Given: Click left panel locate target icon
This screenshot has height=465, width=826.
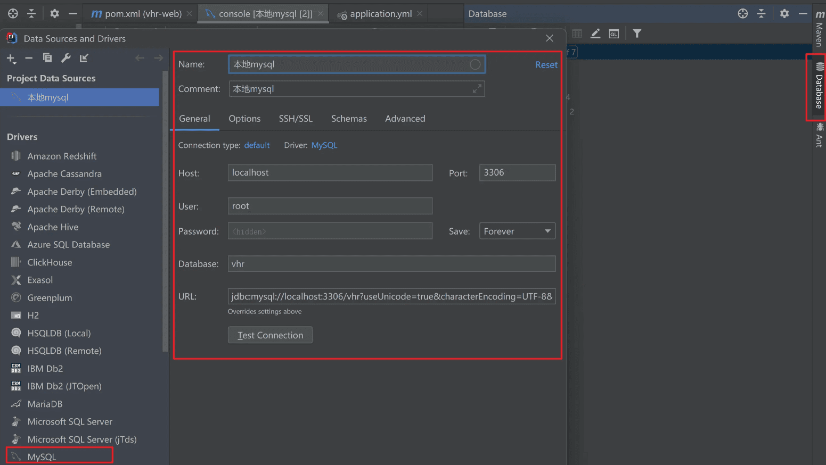Looking at the screenshot, I should pyautogui.click(x=13, y=13).
